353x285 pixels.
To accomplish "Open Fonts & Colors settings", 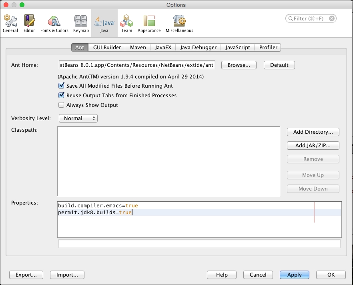I will [54, 23].
